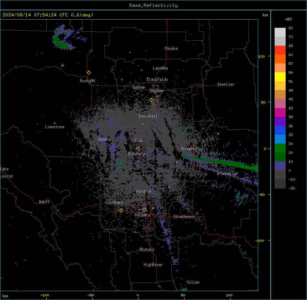This screenshot has height=300, width=307.
Task: Click the Didsbury city label
Action: [x=136, y=154]
